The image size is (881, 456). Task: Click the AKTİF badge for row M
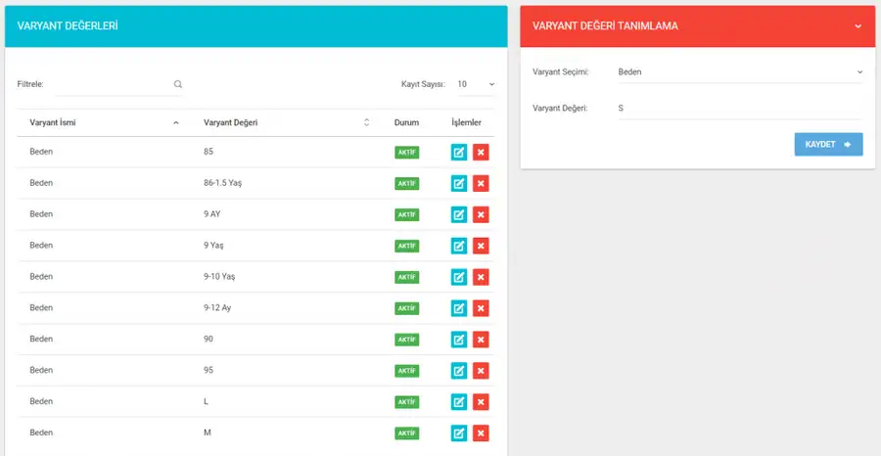click(x=407, y=433)
